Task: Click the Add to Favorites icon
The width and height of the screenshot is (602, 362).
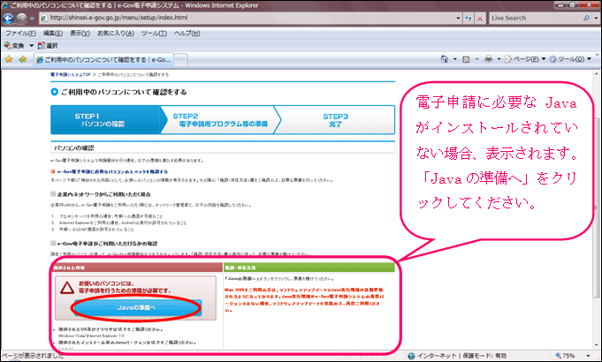Action: pos(21,59)
